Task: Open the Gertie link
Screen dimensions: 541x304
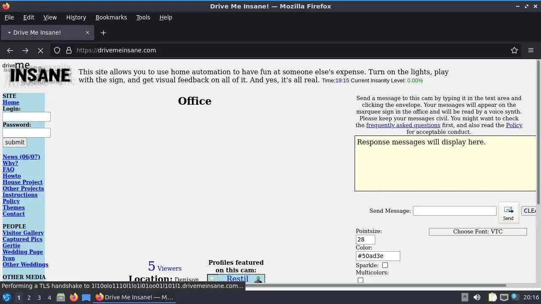Action: (11, 245)
